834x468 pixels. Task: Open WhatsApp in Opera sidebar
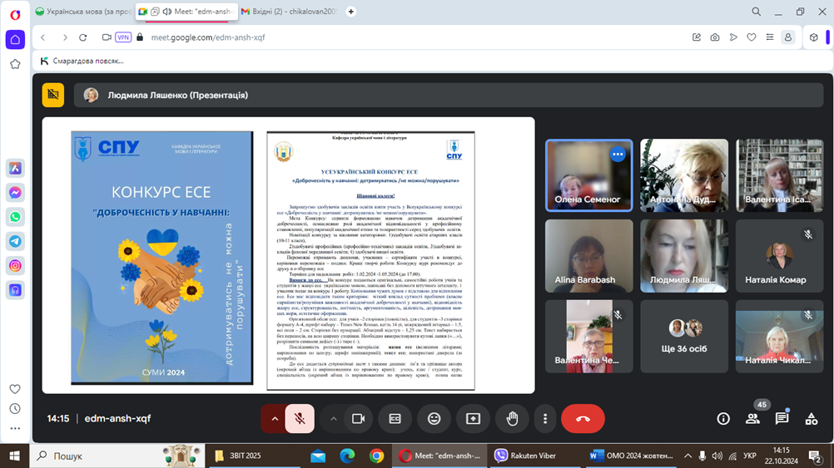click(x=15, y=217)
